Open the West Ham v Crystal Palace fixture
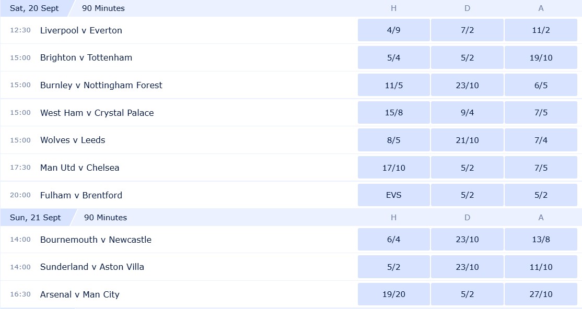This screenshot has height=309, width=582. coord(97,113)
